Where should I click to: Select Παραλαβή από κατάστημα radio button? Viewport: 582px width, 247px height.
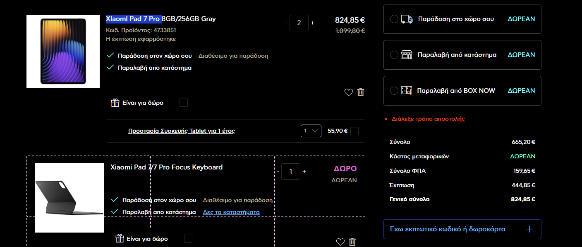click(x=394, y=55)
